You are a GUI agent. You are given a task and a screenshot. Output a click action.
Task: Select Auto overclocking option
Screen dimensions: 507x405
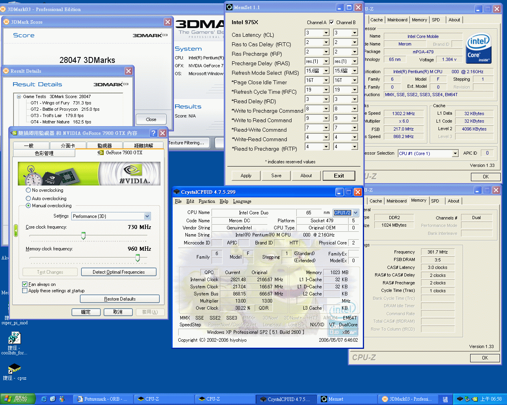[28, 199]
